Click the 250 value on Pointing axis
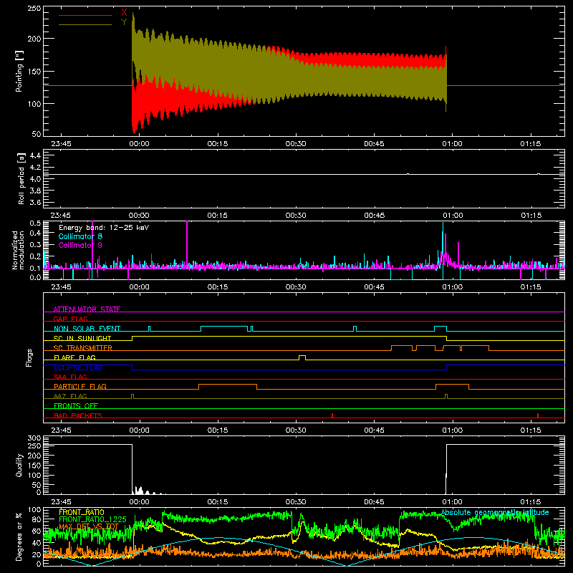Viewport: 573px width, 573px height. tap(34, 9)
